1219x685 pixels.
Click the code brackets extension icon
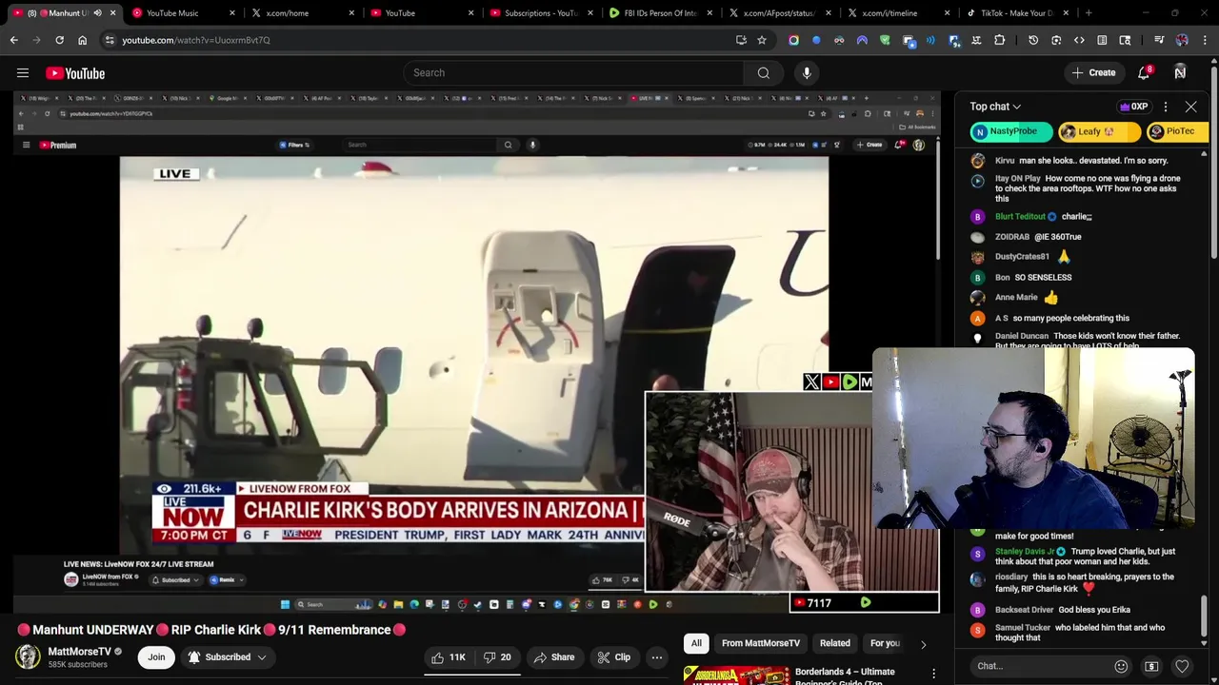pyautogui.click(x=1079, y=40)
